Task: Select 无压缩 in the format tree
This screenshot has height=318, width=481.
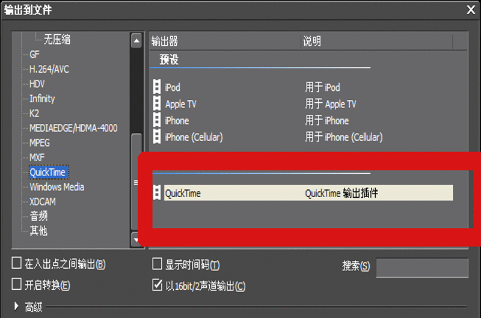Action: click(57, 39)
